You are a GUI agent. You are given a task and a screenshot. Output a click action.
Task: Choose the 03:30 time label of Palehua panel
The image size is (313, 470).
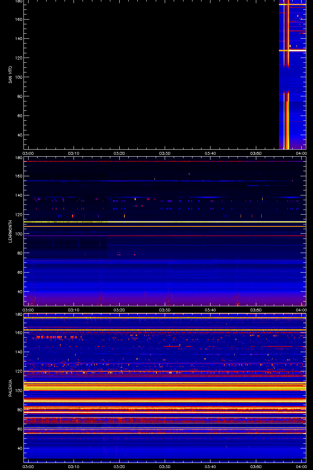click(165, 467)
